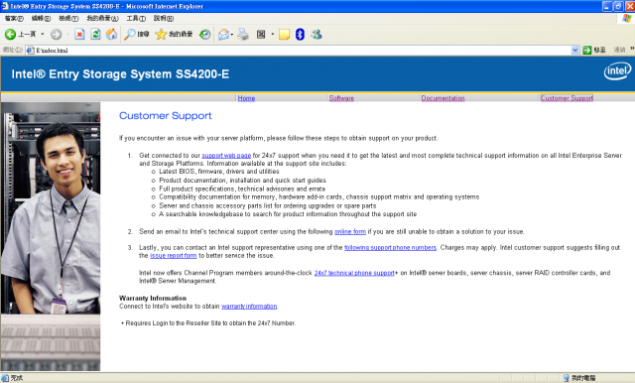This screenshot has height=383, width=635.
Task: Open the Back history dropdown arrow
Action: (x=43, y=35)
